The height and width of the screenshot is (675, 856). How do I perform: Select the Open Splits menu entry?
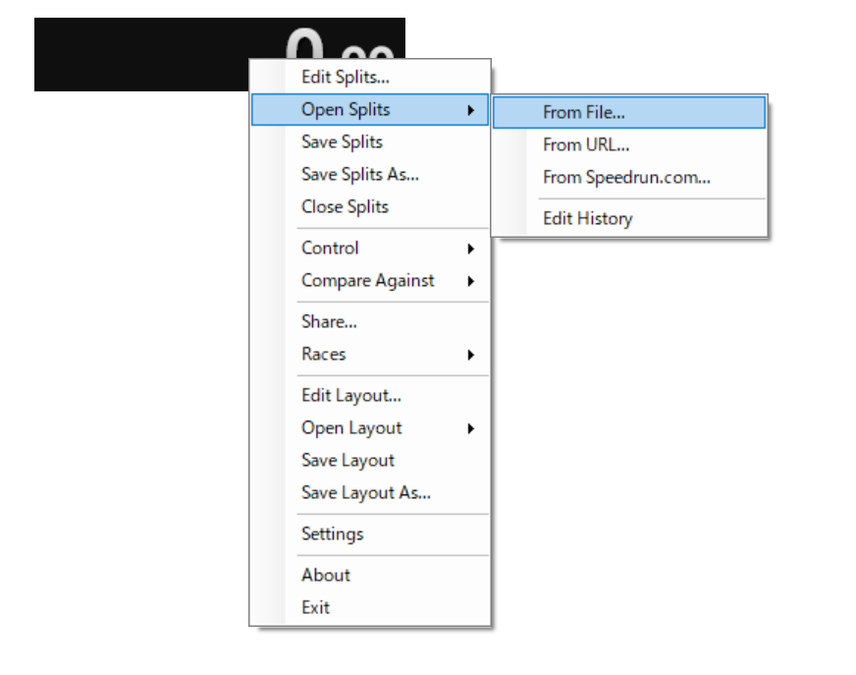369,109
